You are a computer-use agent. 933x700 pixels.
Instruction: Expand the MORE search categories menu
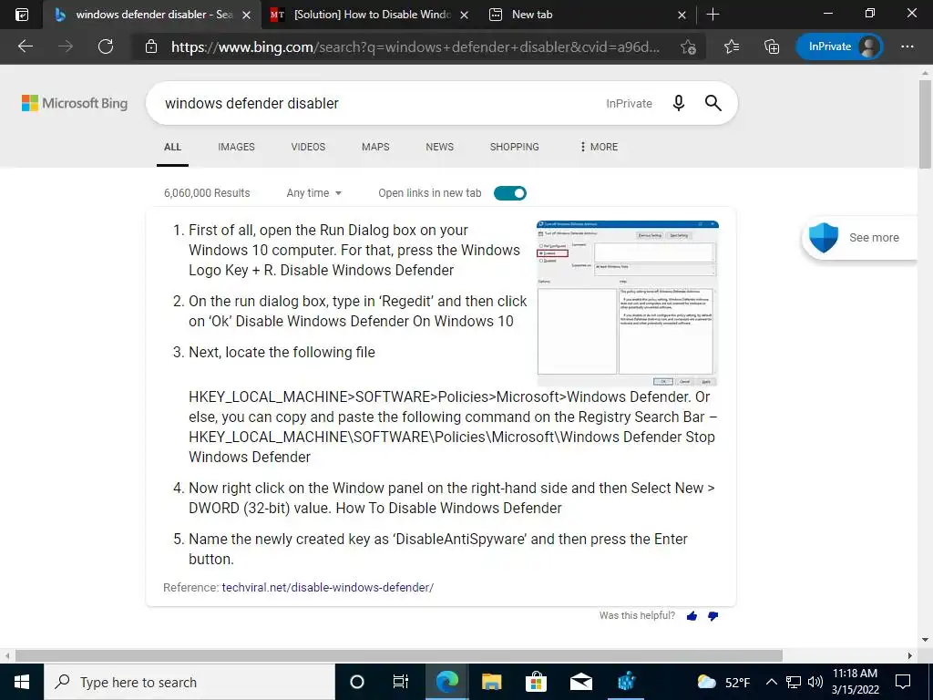[x=599, y=147]
